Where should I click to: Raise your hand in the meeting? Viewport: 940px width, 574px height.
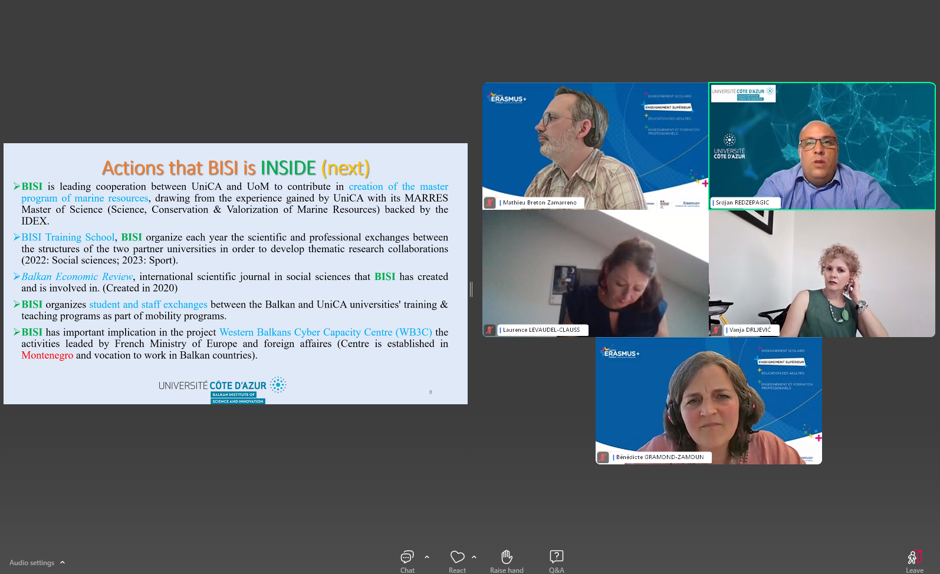point(507,561)
